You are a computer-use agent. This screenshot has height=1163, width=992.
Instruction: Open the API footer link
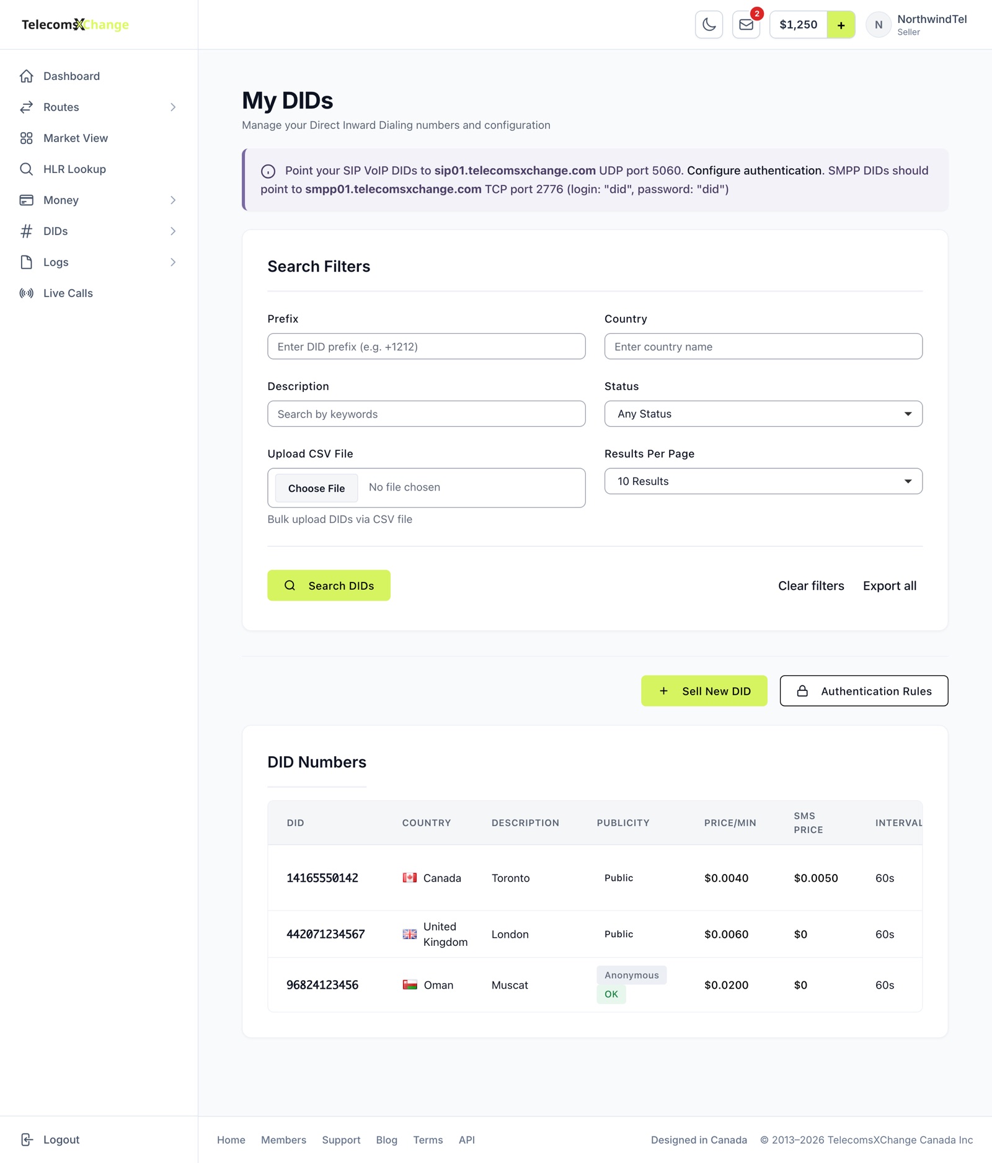(466, 1140)
